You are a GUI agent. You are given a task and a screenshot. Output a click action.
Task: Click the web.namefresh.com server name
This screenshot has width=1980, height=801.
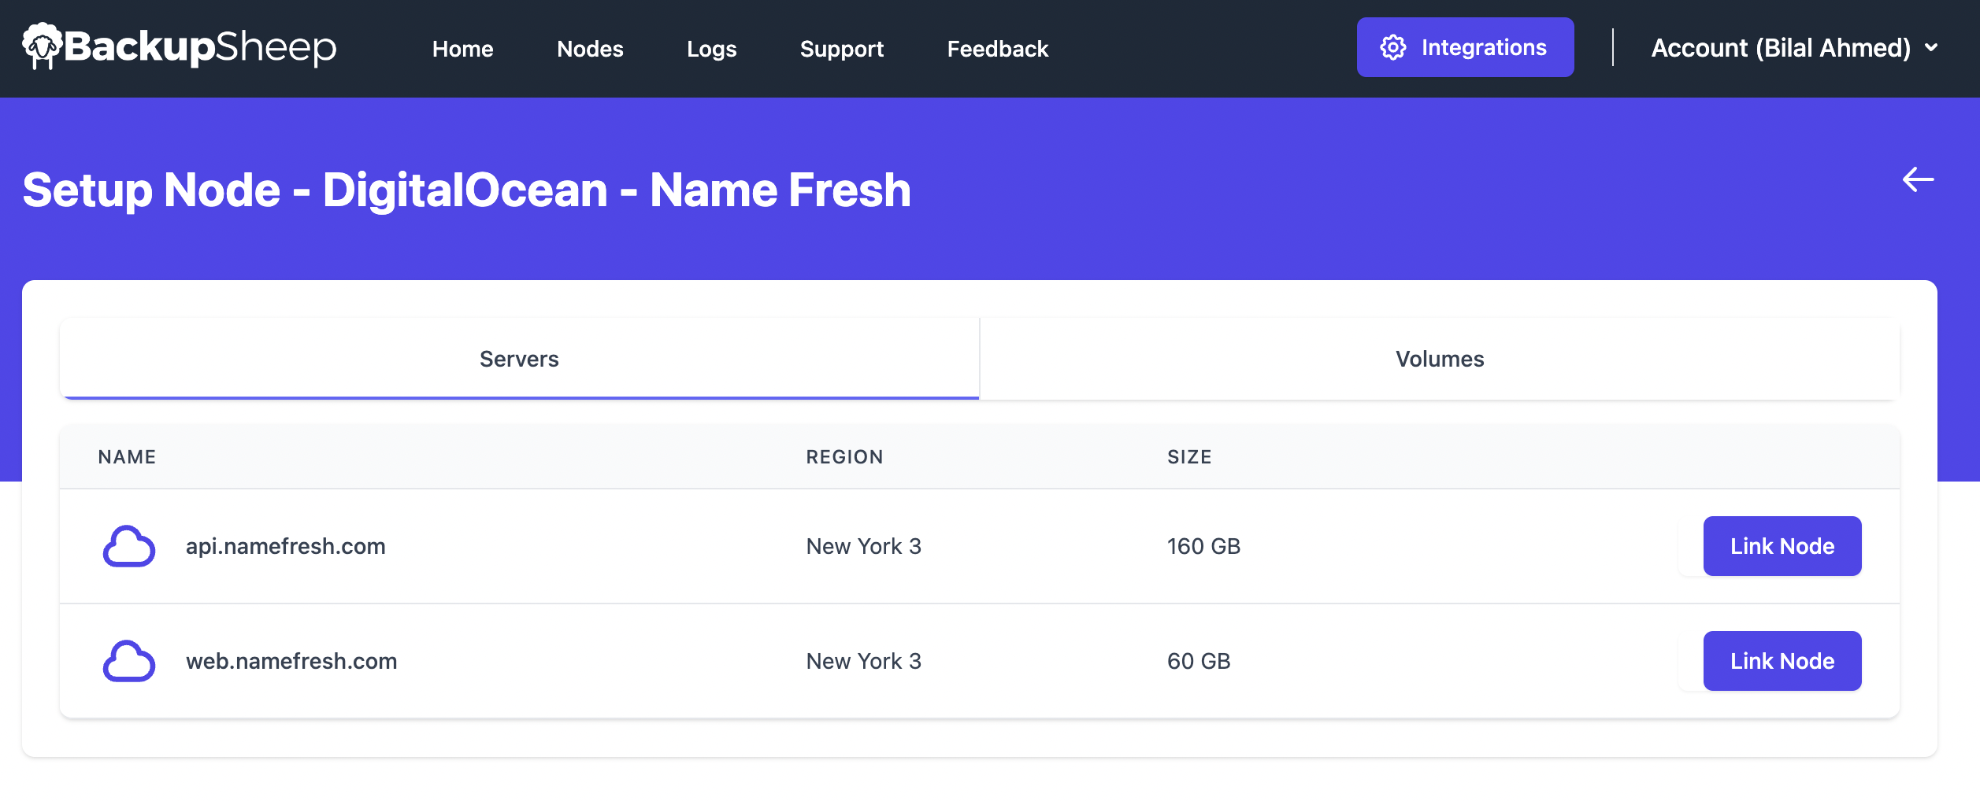291,661
